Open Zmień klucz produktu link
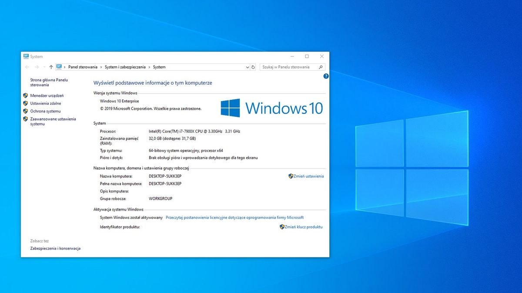This screenshot has width=522, height=293. coord(304,227)
